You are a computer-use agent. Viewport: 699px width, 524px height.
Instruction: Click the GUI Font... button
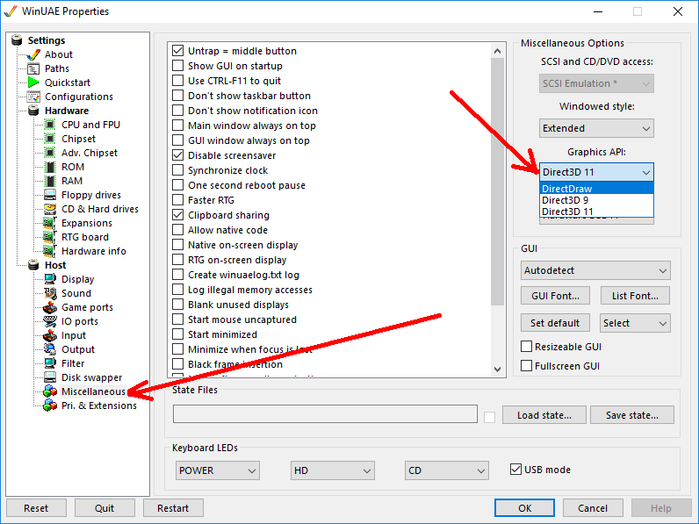point(555,296)
